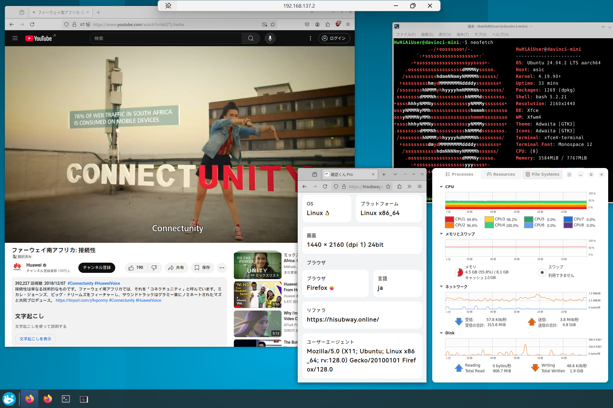Collapse the CPU section
Viewport: 613px width, 408px height.
pyautogui.click(x=441, y=187)
